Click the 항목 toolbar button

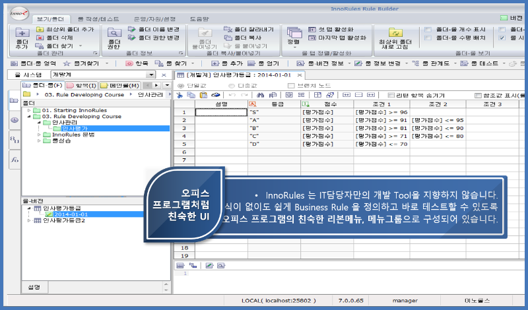[137, 63]
